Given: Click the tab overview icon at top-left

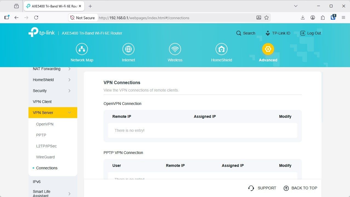Looking at the screenshot, I should (16, 6).
